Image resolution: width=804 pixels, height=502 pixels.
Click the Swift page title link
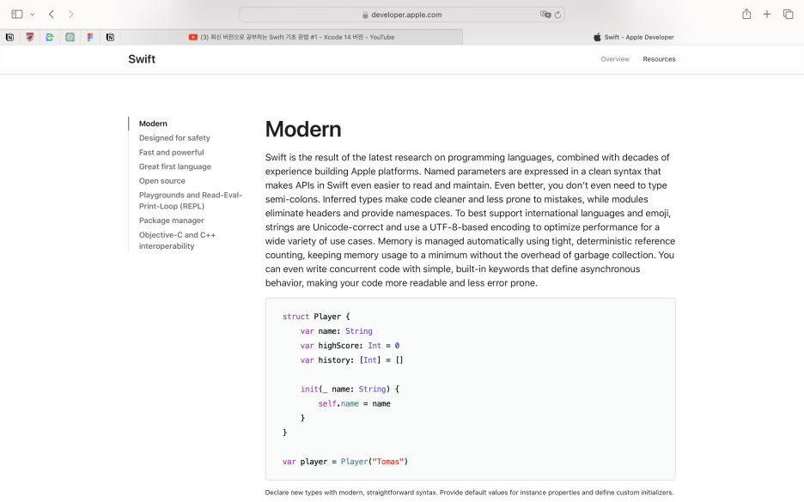click(142, 59)
